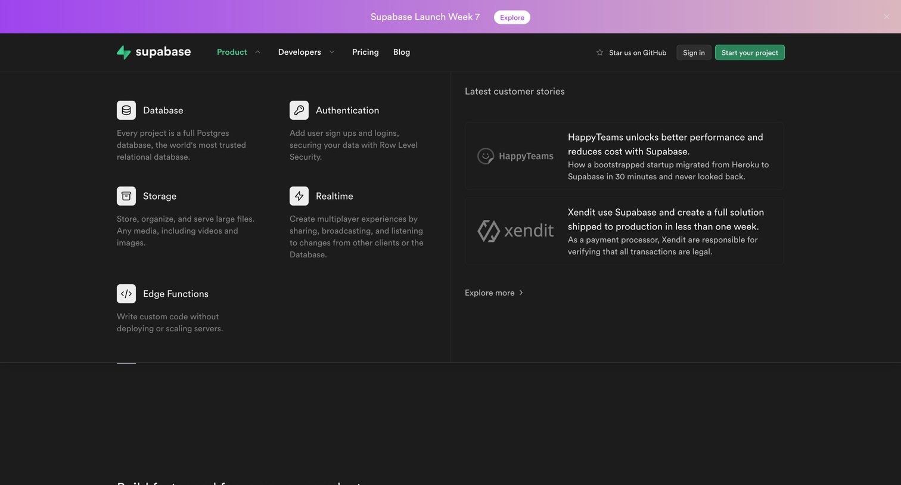Open the Product menu item
The height and width of the screenshot is (485, 901).
click(232, 52)
